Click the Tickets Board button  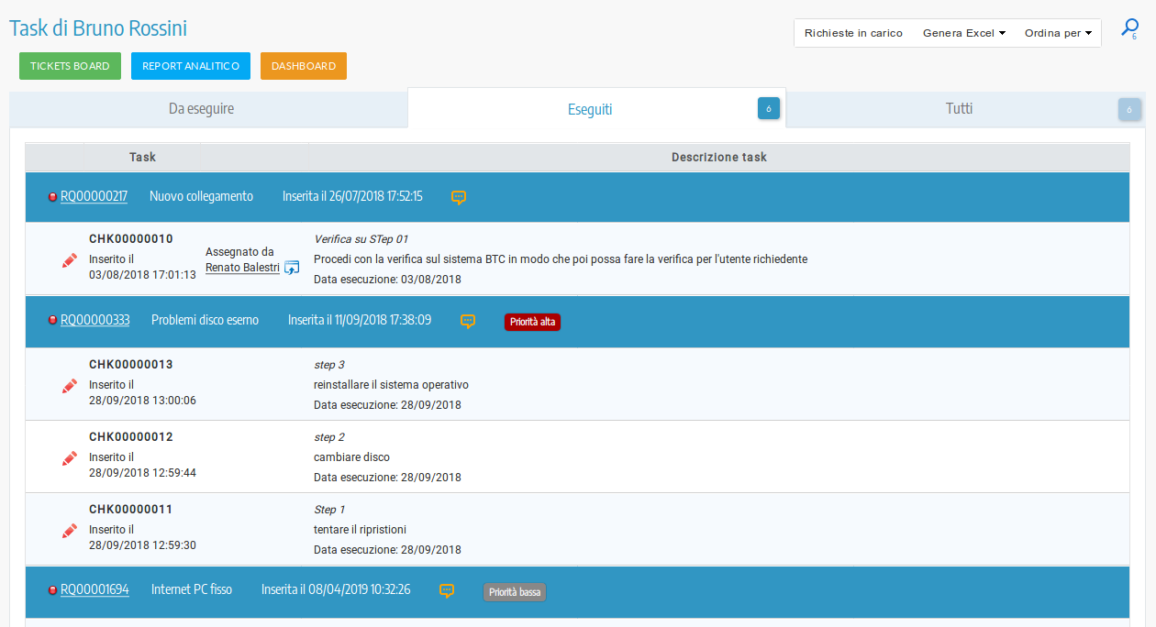(70, 66)
